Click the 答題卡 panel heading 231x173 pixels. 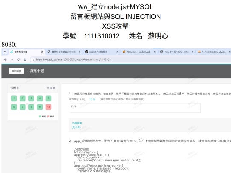pos(15,88)
